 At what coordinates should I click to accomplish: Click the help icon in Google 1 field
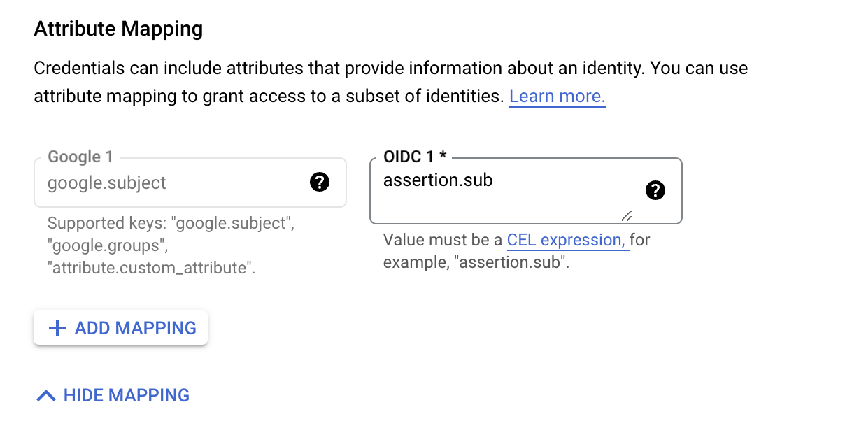319,183
